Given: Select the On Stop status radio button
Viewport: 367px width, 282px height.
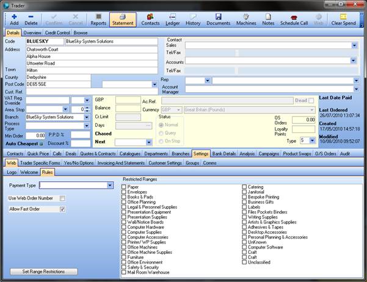Looking at the screenshot, I should 161,141.
